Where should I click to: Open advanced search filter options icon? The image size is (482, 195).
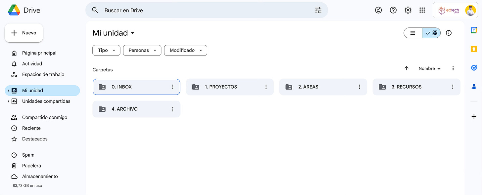coord(318,10)
